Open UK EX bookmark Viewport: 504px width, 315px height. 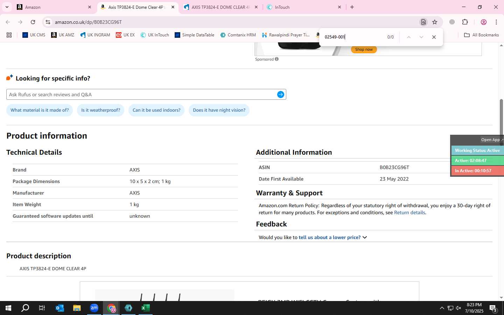[x=125, y=35]
